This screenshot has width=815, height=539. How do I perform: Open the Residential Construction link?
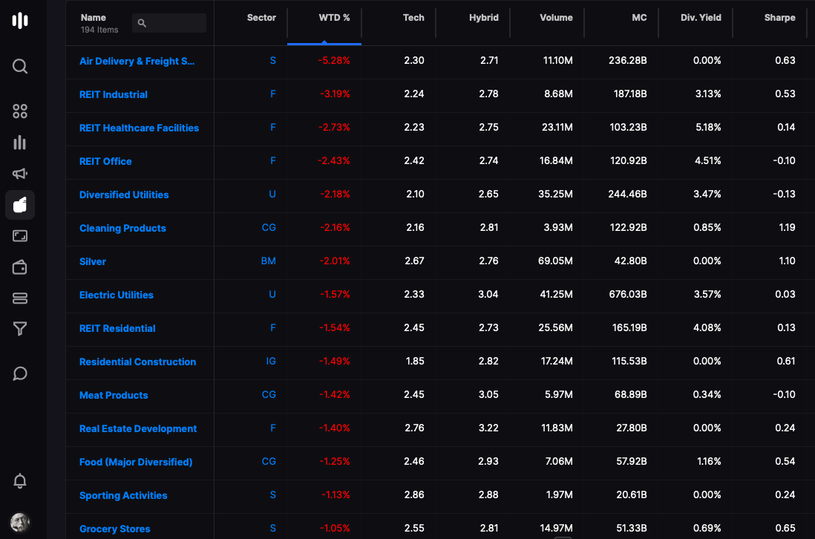tap(138, 362)
